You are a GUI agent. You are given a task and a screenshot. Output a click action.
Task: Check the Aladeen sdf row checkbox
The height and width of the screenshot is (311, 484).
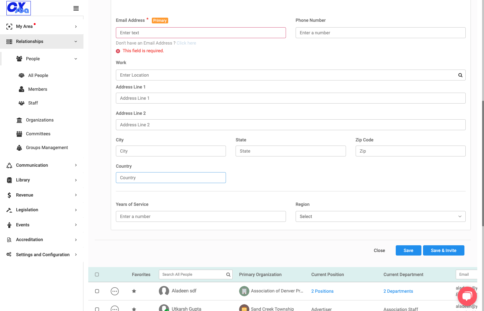pyautogui.click(x=97, y=291)
